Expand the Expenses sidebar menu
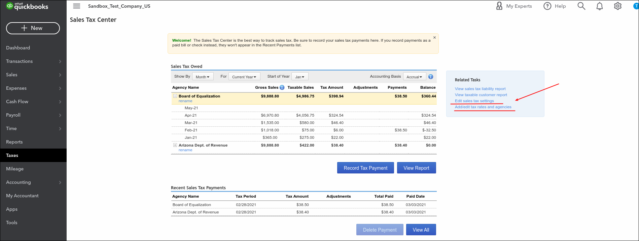 click(x=33, y=88)
